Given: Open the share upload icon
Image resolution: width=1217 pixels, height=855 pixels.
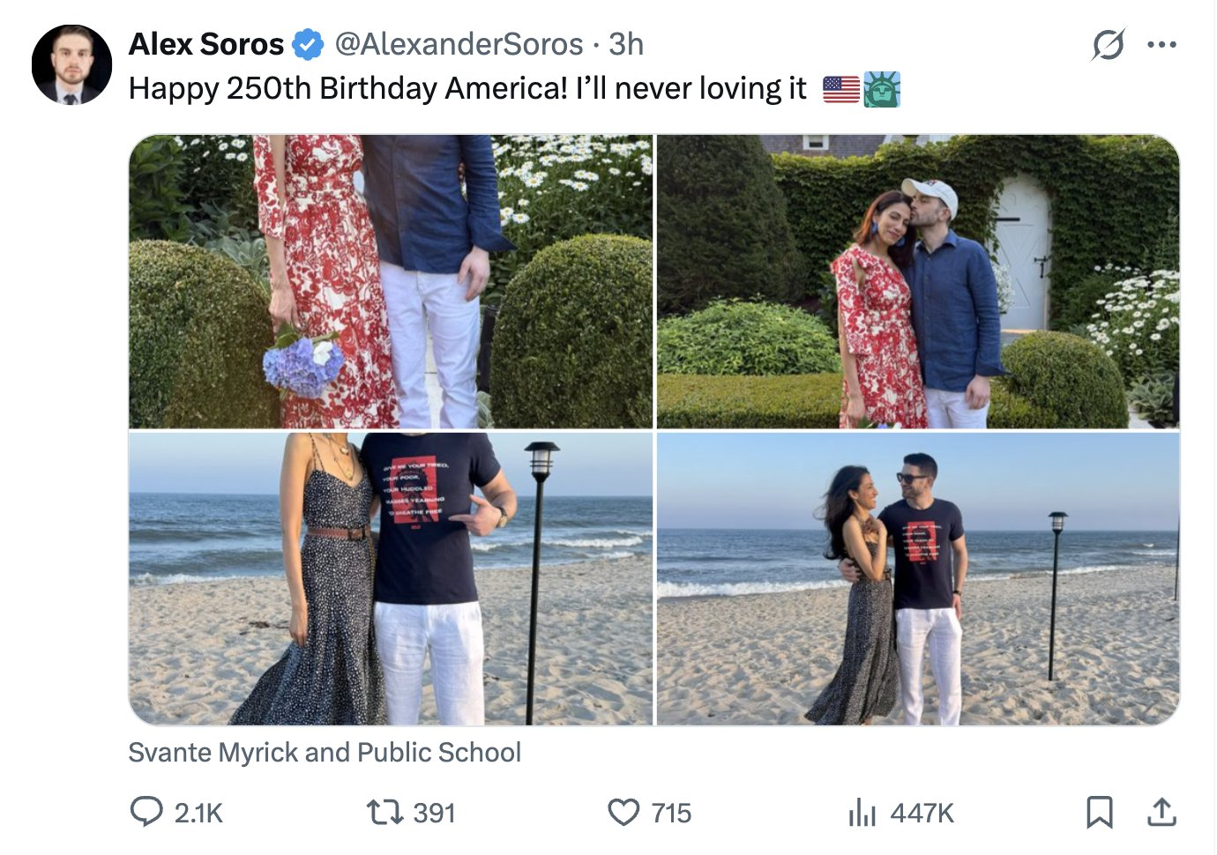Looking at the screenshot, I should coord(1161,812).
